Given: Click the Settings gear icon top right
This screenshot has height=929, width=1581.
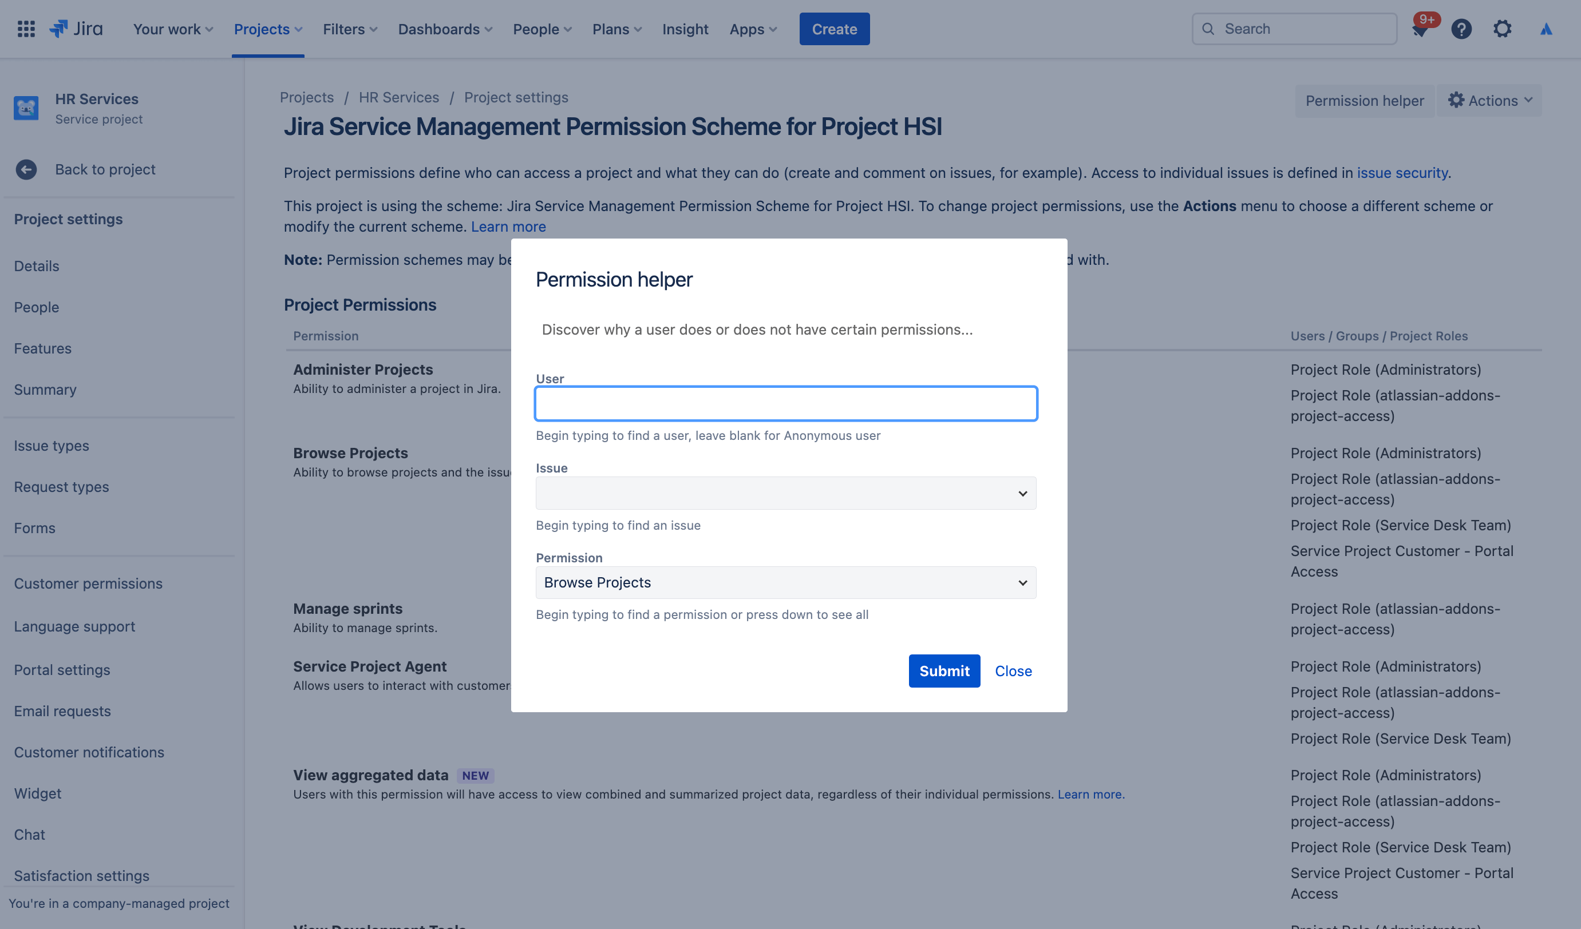Looking at the screenshot, I should click(1501, 27).
